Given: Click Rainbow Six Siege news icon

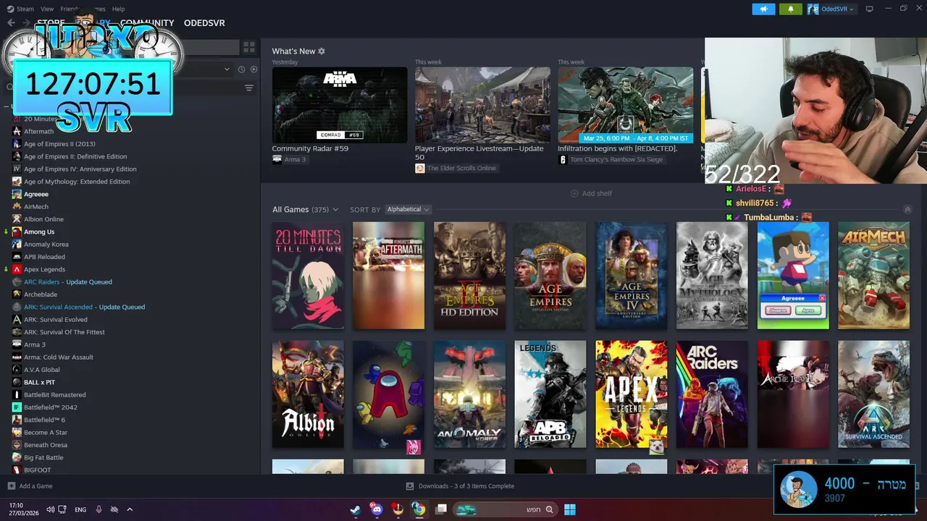Looking at the screenshot, I should (x=563, y=159).
